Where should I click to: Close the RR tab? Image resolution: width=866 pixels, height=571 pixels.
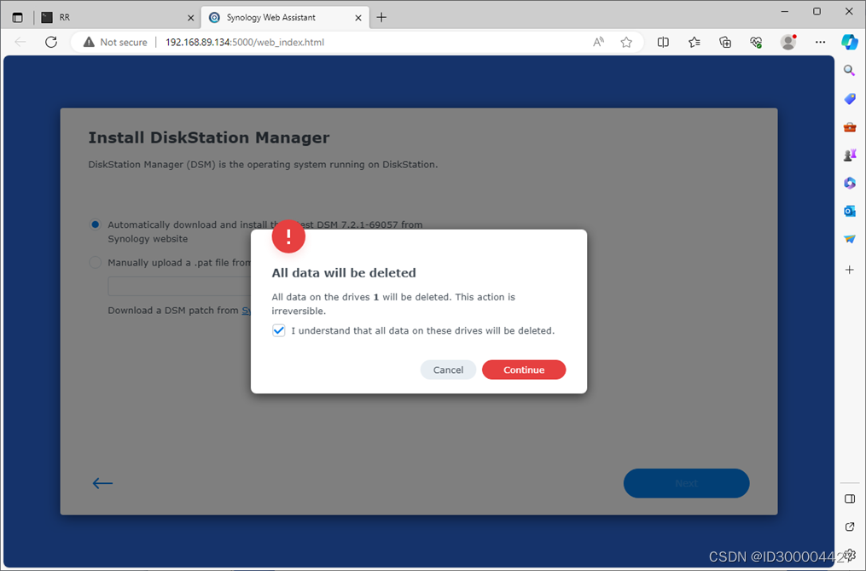point(190,18)
